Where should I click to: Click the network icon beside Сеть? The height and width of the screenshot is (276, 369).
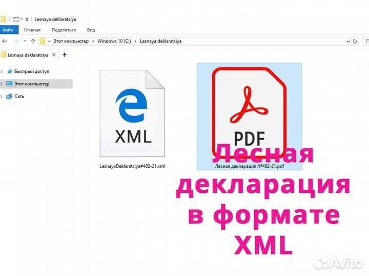[x=9, y=96]
